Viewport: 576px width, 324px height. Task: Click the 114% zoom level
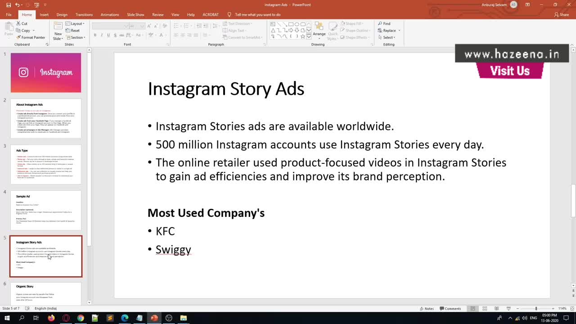[x=562, y=309]
